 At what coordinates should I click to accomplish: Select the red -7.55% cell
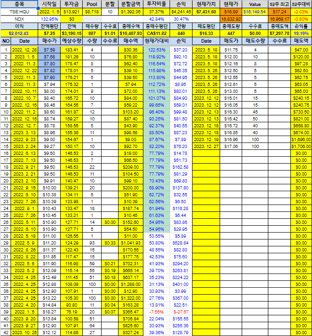click(156, 312)
